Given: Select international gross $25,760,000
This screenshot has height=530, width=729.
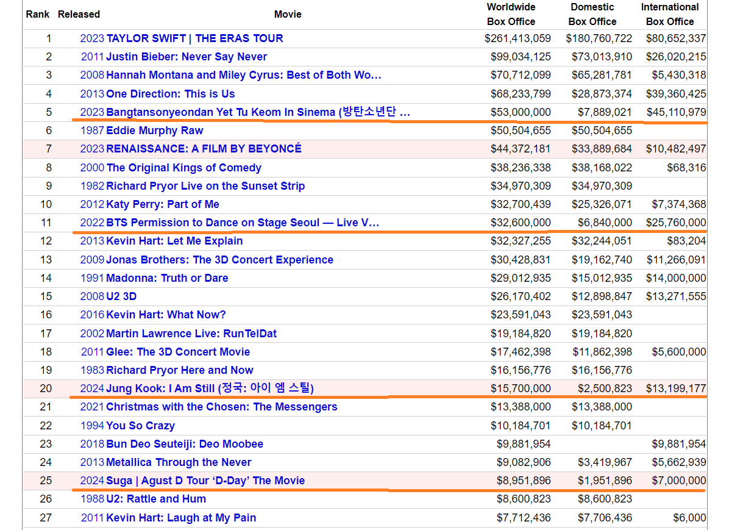Looking at the screenshot, I should [676, 223].
